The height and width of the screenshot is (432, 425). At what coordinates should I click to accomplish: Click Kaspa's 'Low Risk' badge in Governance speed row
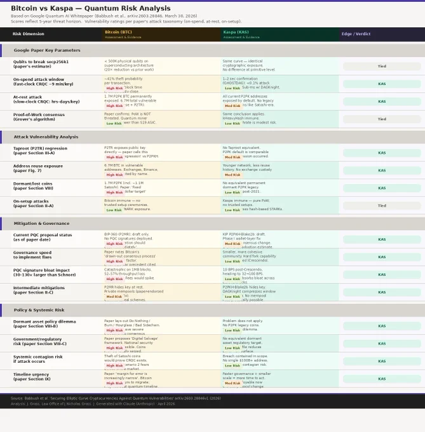coord(233,261)
